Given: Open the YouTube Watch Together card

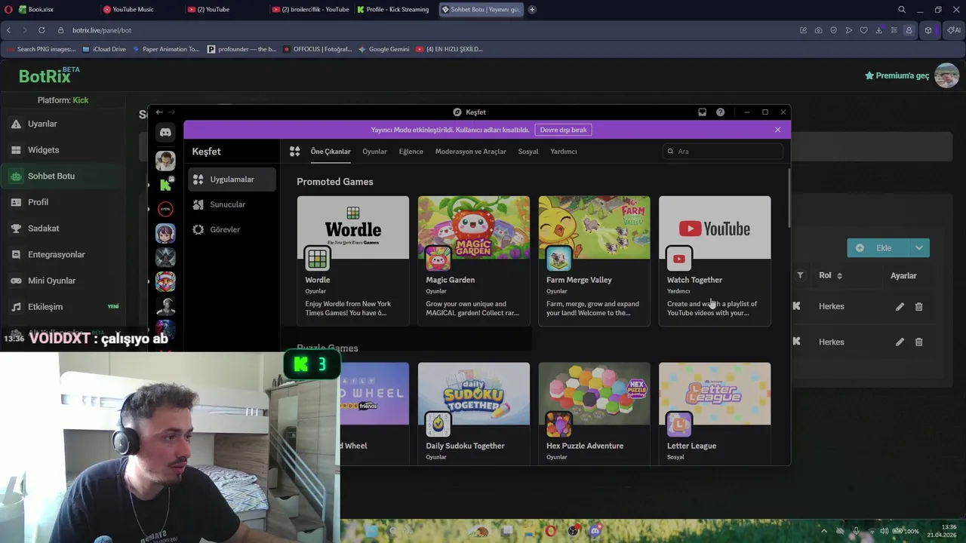Looking at the screenshot, I should coord(715,261).
